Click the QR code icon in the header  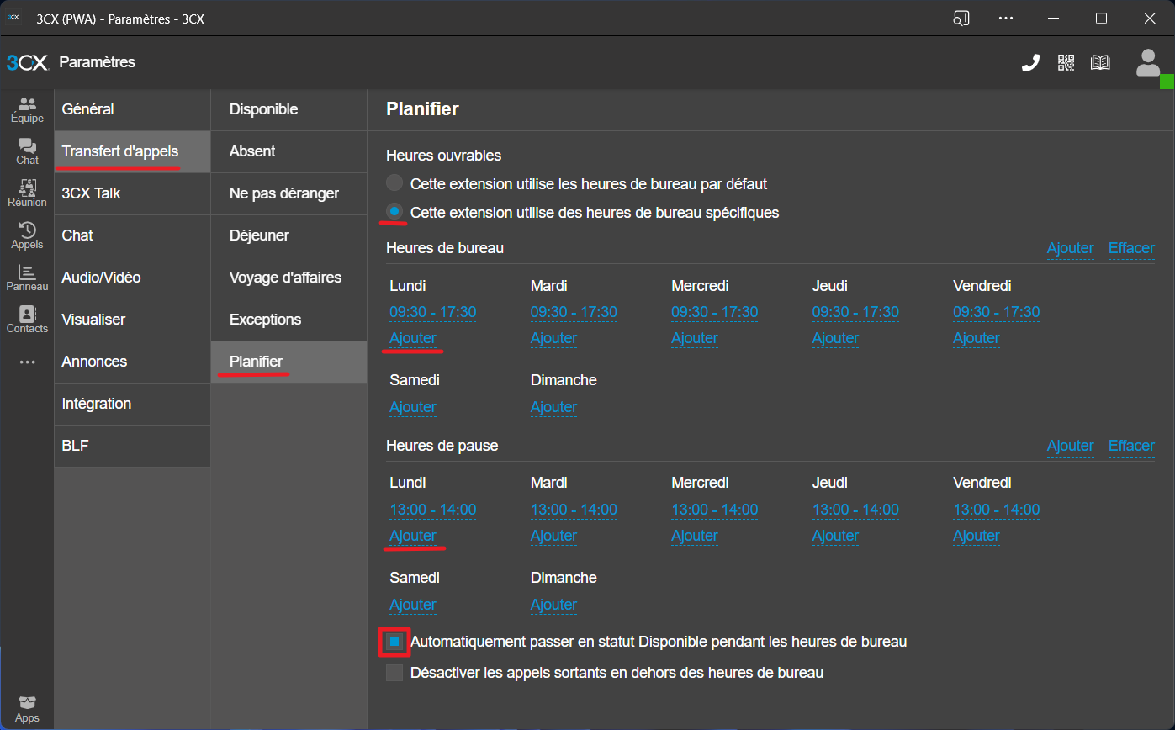point(1066,62)
